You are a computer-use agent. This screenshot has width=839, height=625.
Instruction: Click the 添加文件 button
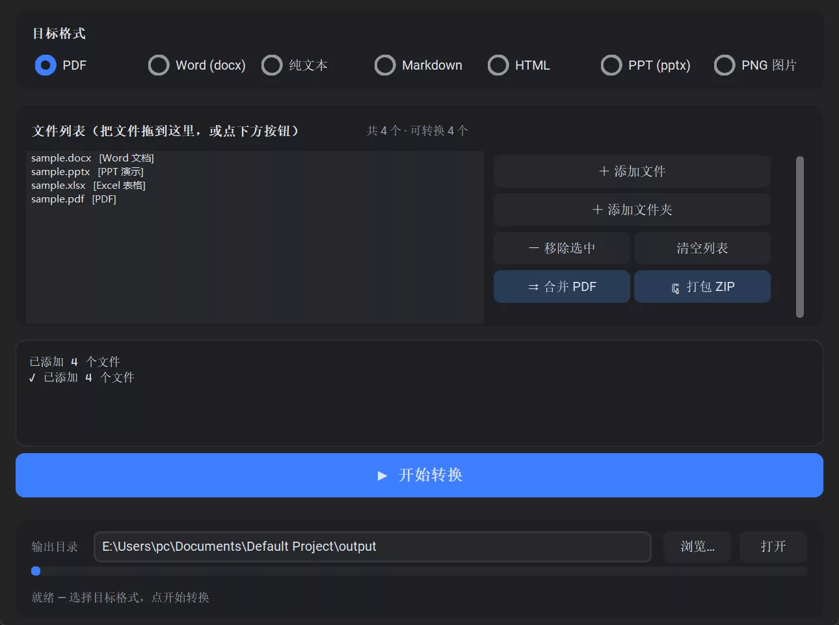(x=632, y=171)
